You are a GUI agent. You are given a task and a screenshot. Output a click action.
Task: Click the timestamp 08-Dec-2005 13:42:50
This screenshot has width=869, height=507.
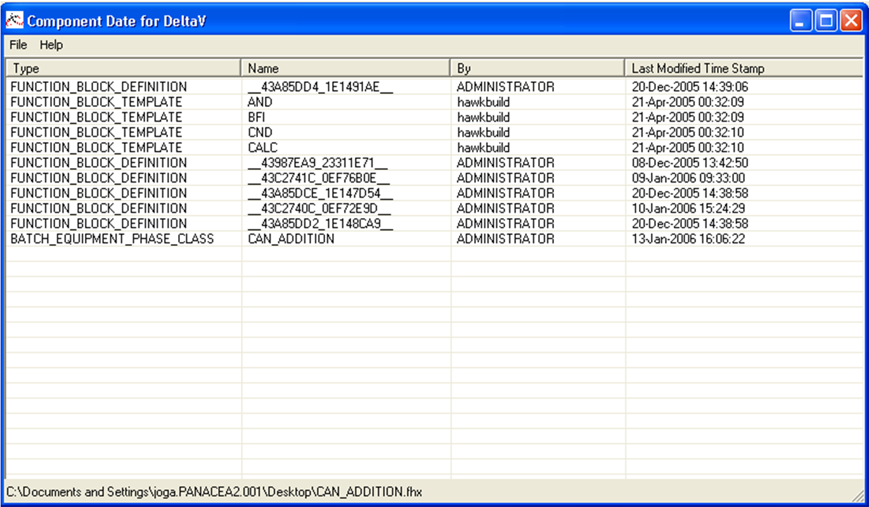(x=690, y=163)
